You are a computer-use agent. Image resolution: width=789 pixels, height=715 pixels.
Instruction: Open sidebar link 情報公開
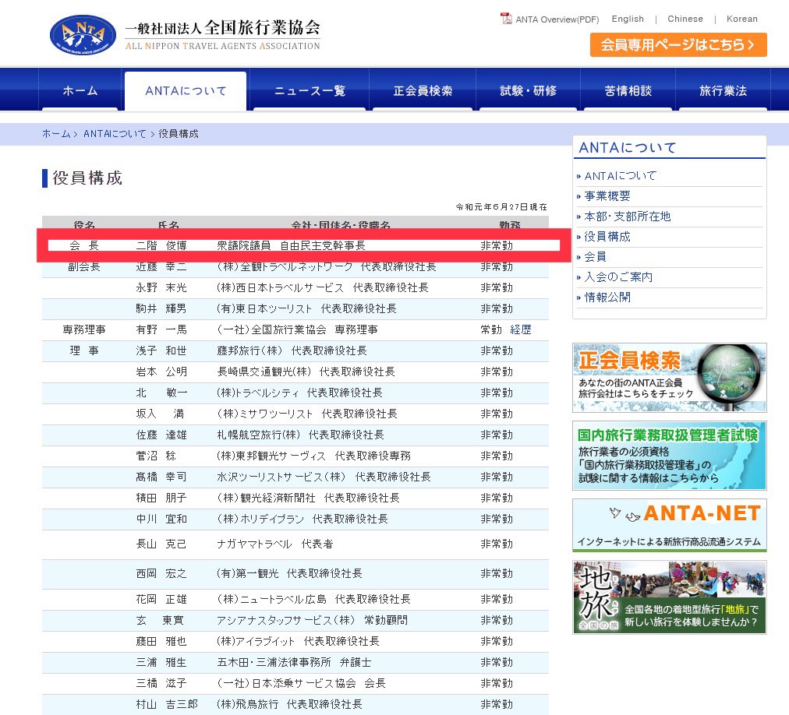coord(607,298)
